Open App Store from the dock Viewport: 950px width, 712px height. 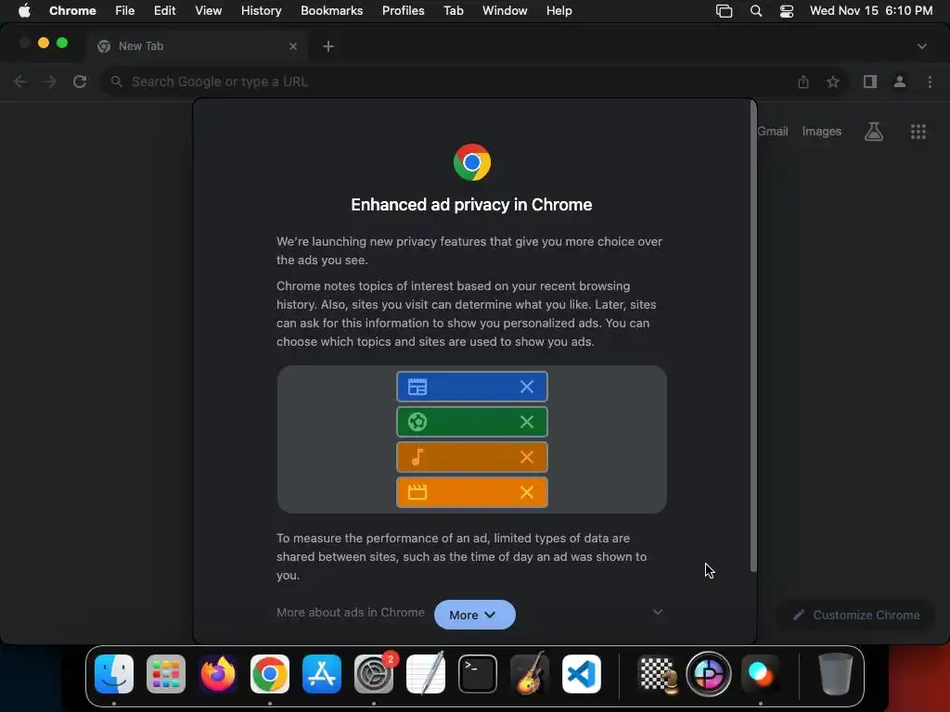[x=322, y=674]
